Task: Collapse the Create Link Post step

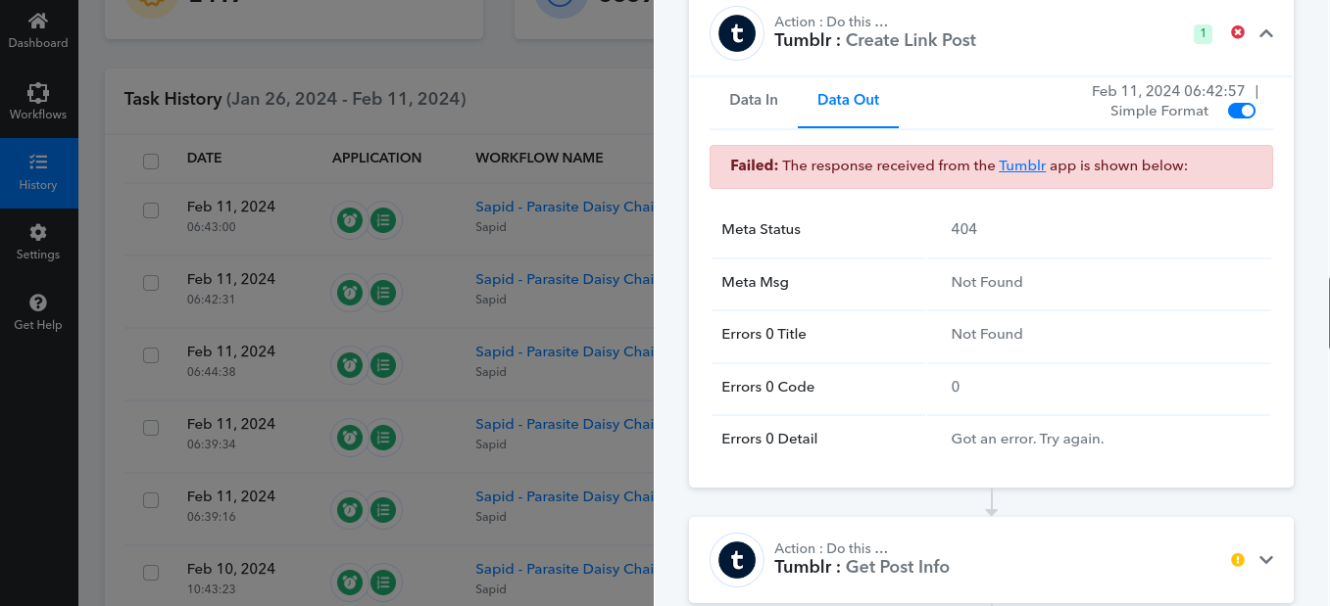Action: tap(1266, 33)
